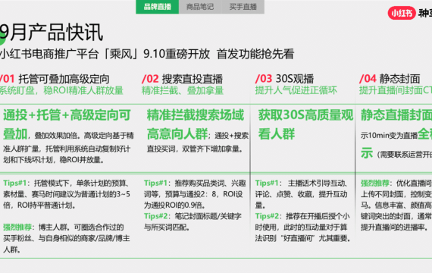Click bold text 通投+托管+高级定向可
432x273 pixels.
click(x=67, y=115)
